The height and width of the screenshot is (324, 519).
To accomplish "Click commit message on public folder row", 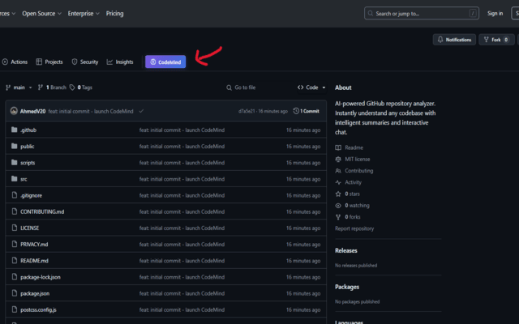I will point(182,147).
